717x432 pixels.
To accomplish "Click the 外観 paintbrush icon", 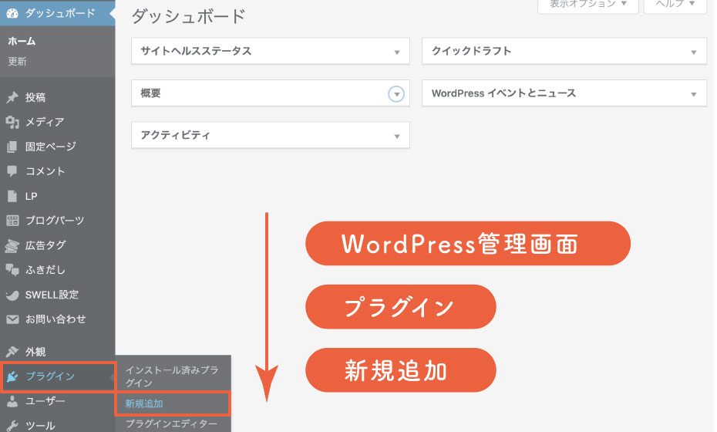I will pyautogui.click(x=12, y=352).
